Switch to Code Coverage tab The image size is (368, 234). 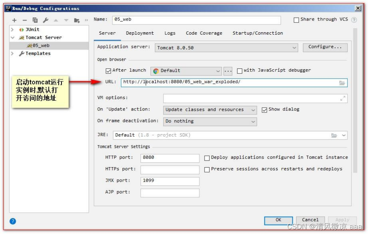(204, 33)
